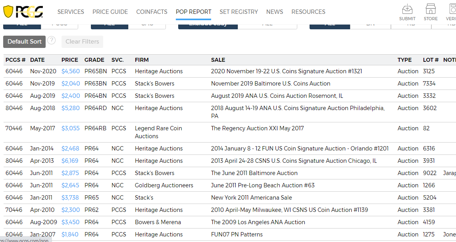This screenshot has height=242, width=456.
Task: Open the $3,055 price link
Action: [70, 128]
